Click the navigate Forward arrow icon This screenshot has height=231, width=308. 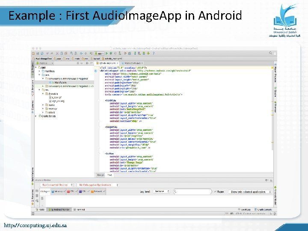86,53
